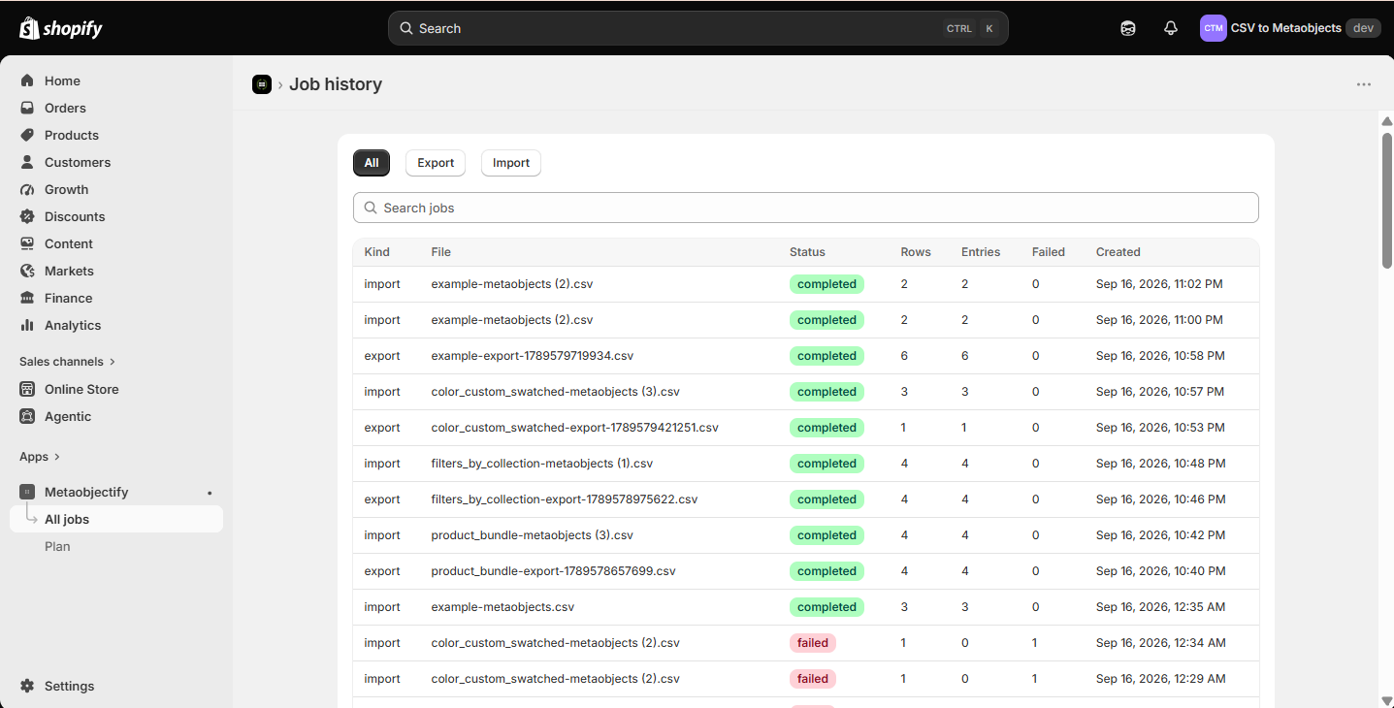Expand the Apps section
1394x708 pixels.
(x=40, y=457)
